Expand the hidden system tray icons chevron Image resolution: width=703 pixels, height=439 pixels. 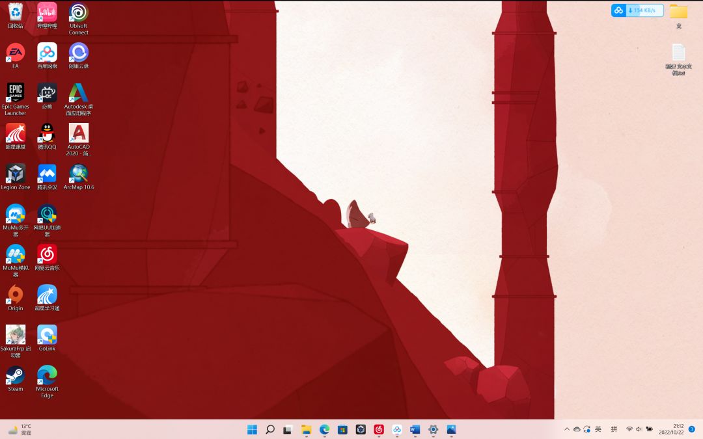567,429
